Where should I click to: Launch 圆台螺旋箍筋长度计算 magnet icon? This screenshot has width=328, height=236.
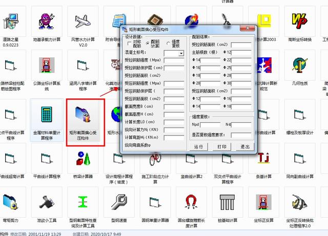[191, 202]
